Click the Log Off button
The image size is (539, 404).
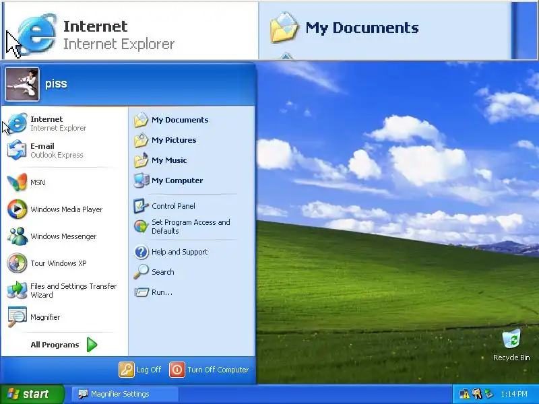pos(140,370)
